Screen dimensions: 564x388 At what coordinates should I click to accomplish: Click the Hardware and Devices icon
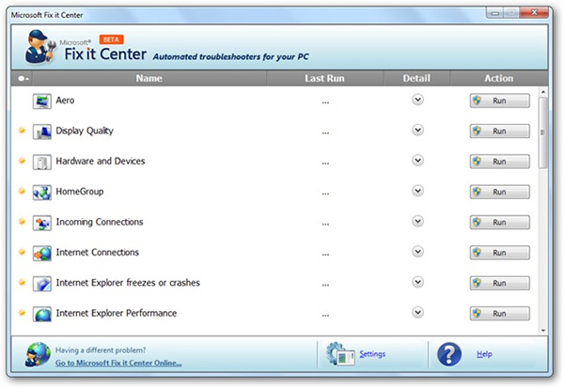coord(42,162)
